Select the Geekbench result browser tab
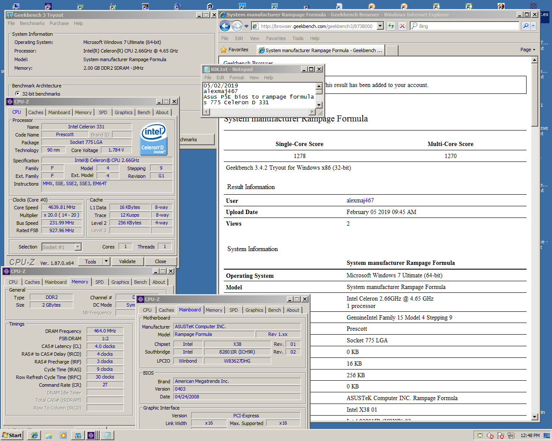 (320, 50)
